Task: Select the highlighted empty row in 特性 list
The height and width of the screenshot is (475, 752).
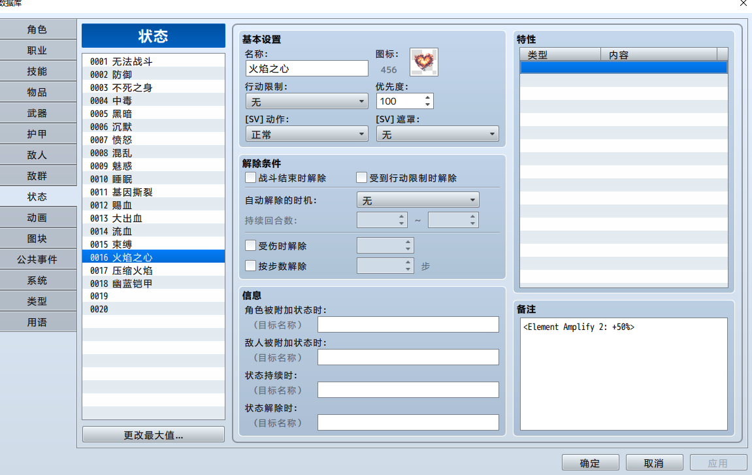Action: tap(623, 68)
